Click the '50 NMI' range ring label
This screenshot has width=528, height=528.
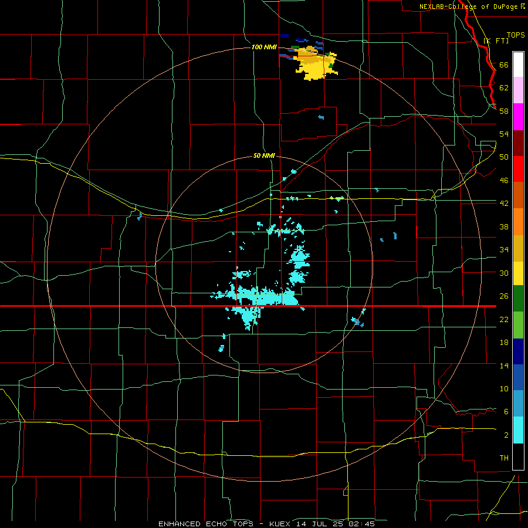pos(264,156)
